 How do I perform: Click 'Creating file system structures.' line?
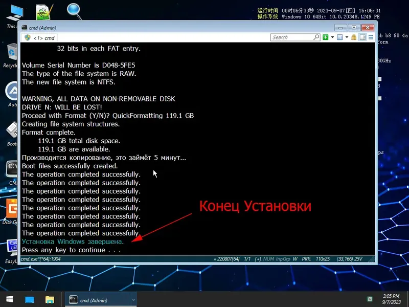point(71,124)
